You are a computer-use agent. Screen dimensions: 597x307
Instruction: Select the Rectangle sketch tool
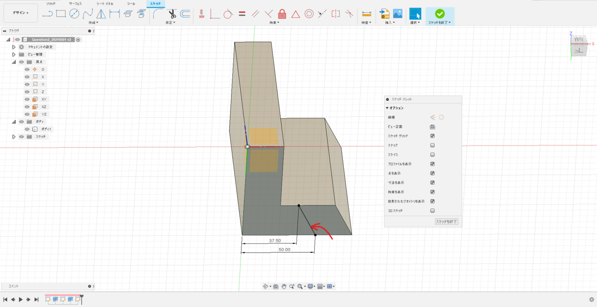coord(61,13)
